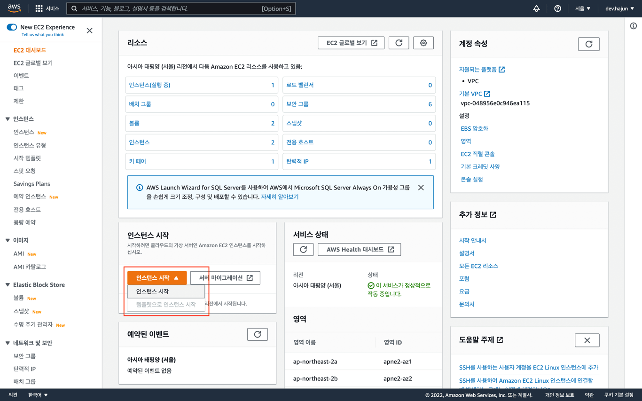Click the ap-northeast-2a zone name
The image size is (642, 401).
pyautogui.click(x=315, y=362)
